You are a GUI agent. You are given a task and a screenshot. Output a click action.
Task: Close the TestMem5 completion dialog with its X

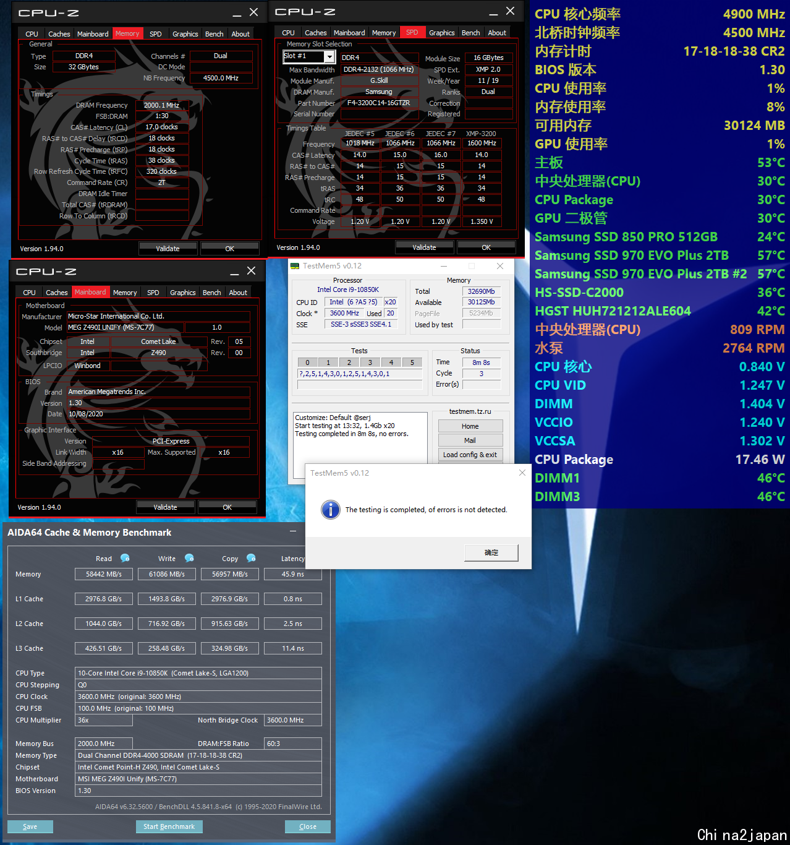point(522,473)
